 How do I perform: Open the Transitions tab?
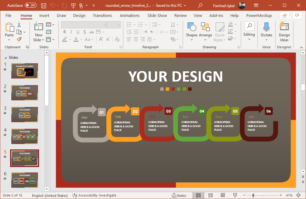coord(102,15)
